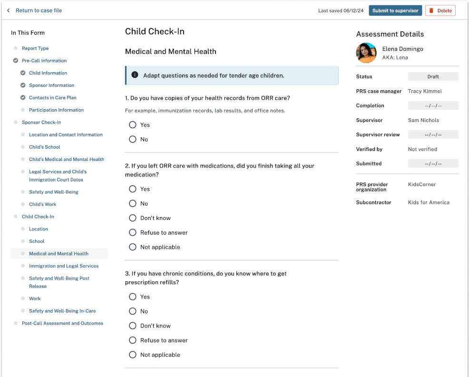The width and height of the screenshot is (469, 377).
Task: Select Yes for health records question
Action: (x=133, y=125)
